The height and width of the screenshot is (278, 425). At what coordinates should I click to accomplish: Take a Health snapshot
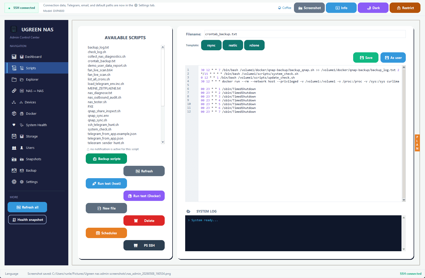click(x=27, y=220)
